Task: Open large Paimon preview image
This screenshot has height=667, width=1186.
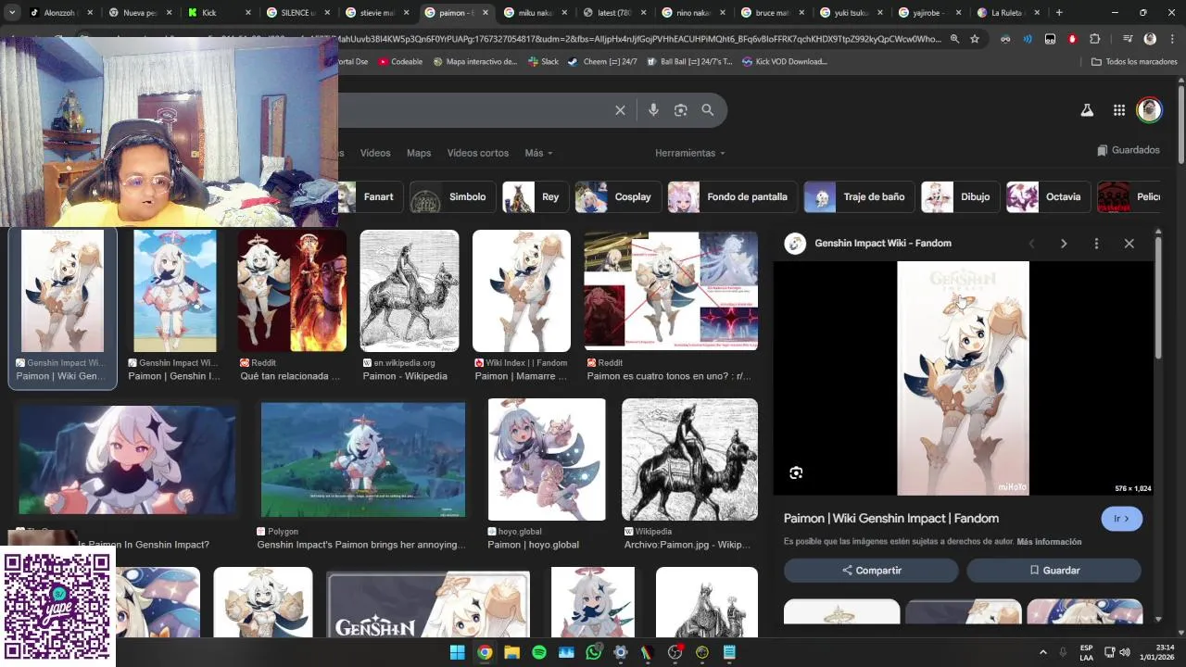Action: (963, 378)
